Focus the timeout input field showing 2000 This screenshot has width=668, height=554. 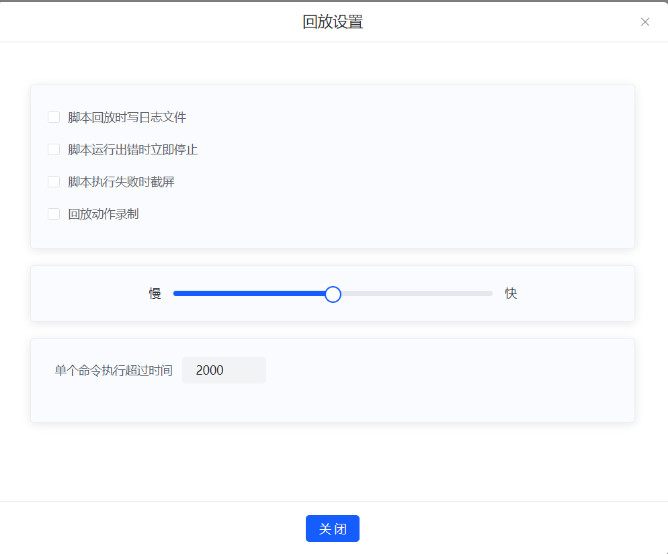tap(224, 370)
